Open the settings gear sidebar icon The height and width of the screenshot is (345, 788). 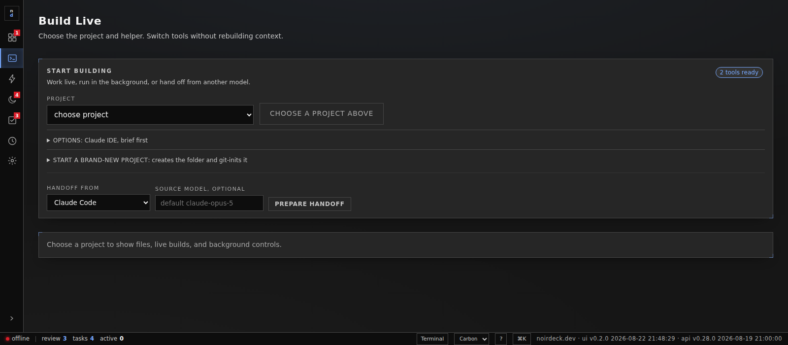point(12,161)
